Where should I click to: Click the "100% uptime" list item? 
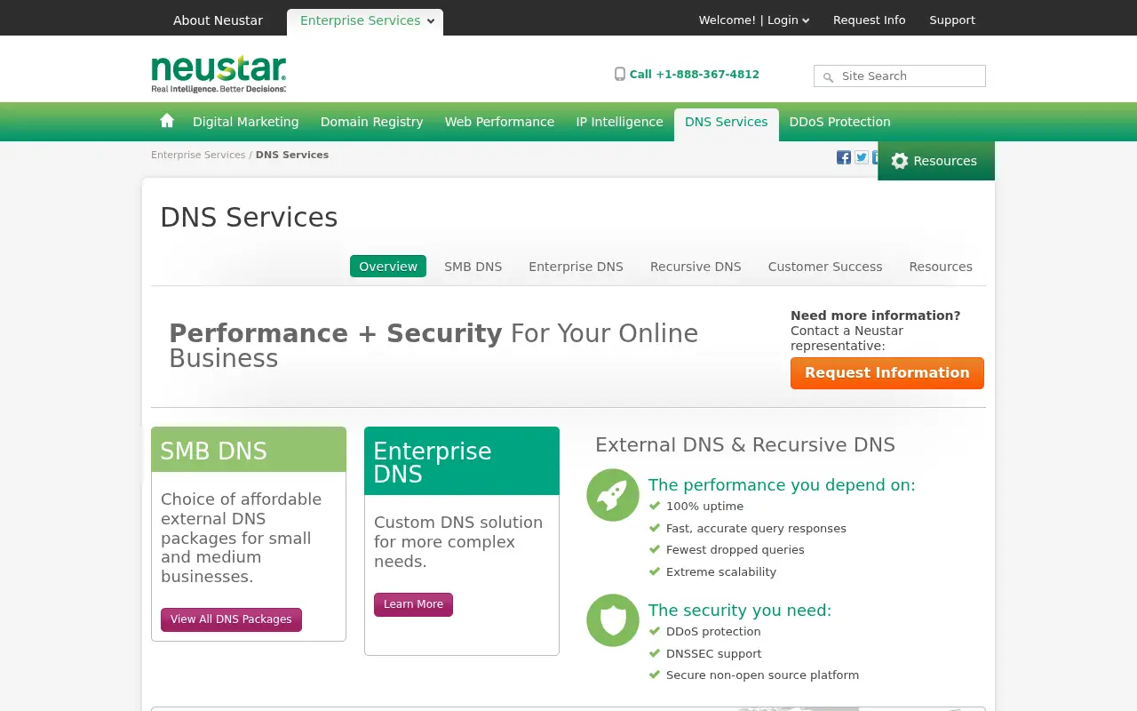coord(704,507)
